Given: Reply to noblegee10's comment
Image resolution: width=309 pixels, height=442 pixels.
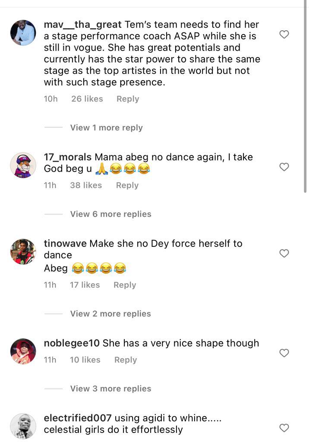Looking at the screenshot, I should click(x=126, y=360).
